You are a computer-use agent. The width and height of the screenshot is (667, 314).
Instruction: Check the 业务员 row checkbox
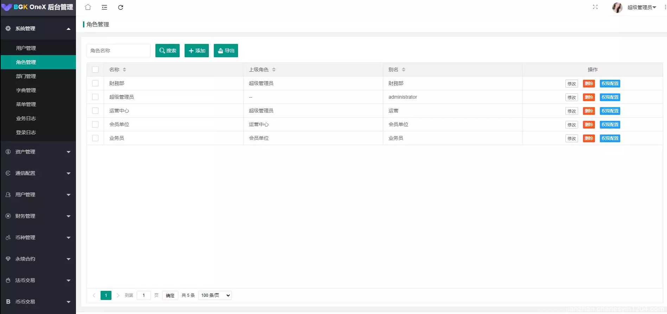(x=95, y=138)
